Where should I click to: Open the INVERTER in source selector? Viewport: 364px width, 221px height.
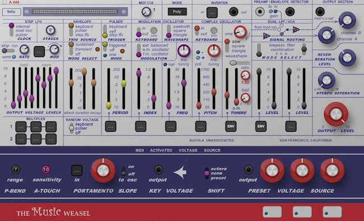click(212, 13)
